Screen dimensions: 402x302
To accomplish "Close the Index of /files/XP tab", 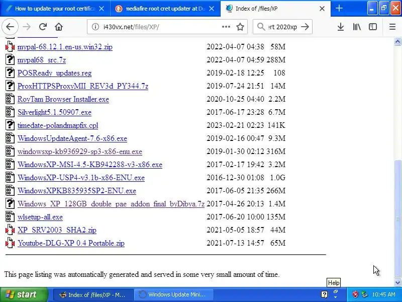I will 322,9.
